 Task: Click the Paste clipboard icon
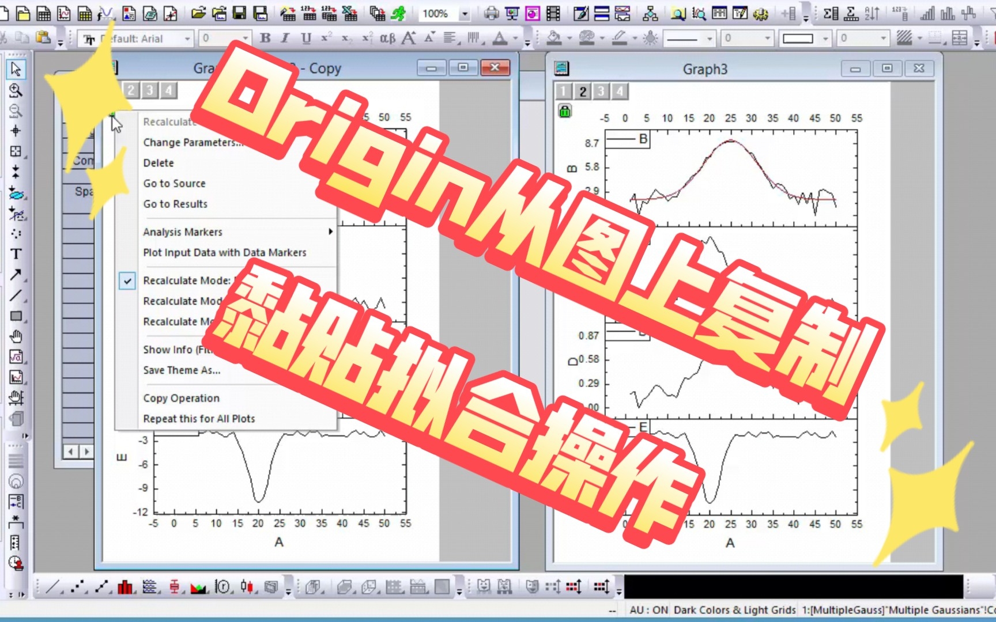coord(43,38)
